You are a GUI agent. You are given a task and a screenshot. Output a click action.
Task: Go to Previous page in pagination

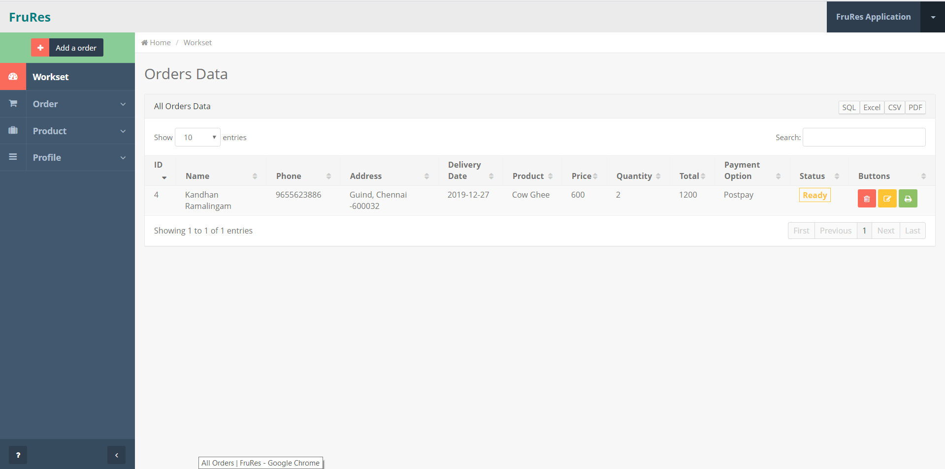836,231
